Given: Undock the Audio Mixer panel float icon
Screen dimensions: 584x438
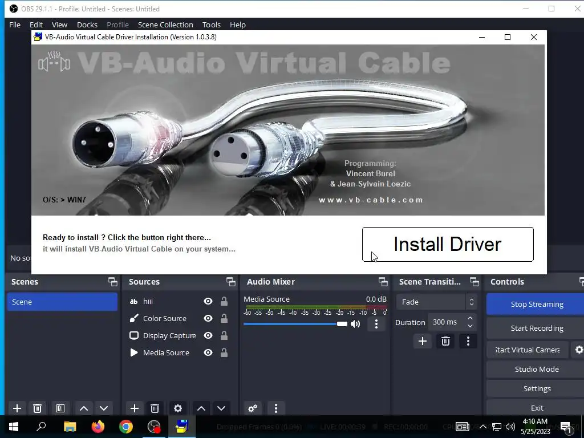Looking at the screenshot, I should pyautogui.click(x=383, y=282).
